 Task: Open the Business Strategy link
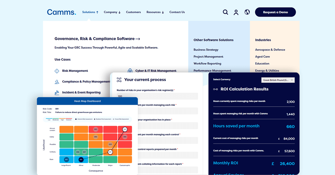coord(206,50)
